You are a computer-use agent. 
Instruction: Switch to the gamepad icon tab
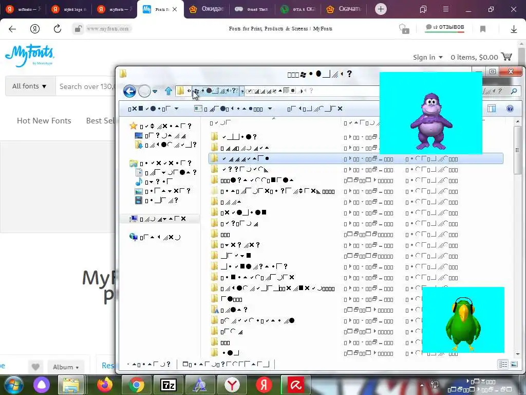click(x=252, y=9)
